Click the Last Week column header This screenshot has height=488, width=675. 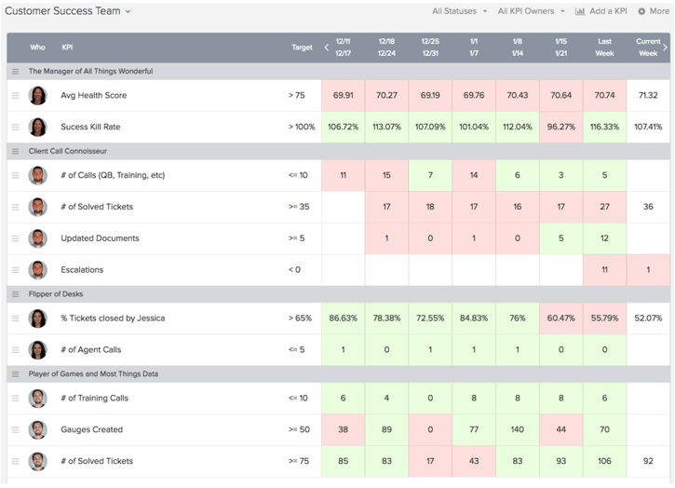point(604,47)
